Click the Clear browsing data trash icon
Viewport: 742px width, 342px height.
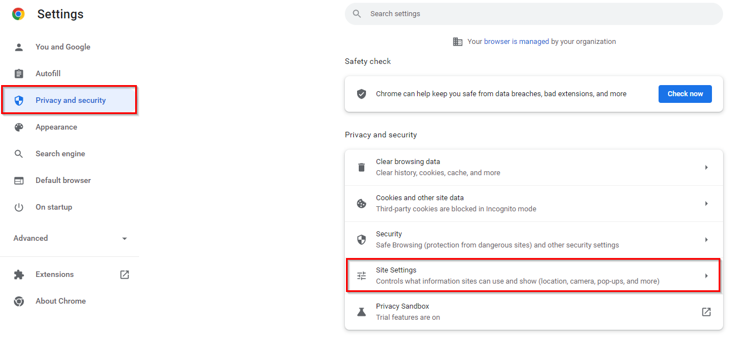click(362, 167)
